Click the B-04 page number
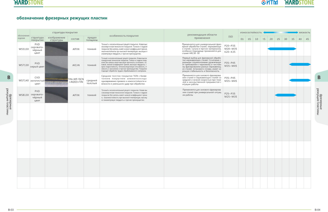 tap(317, 209)
